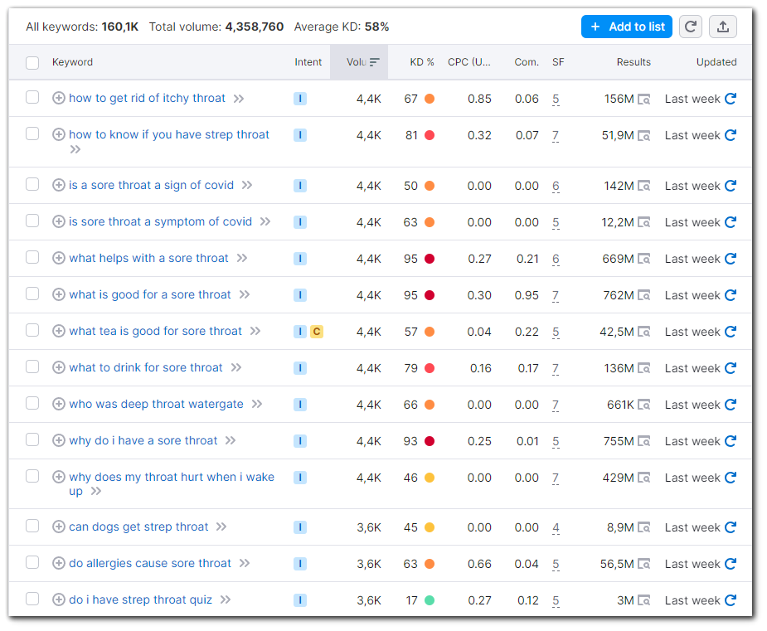
Task: Open SERP view icon next to 661K results
Action: pos(643,405)
